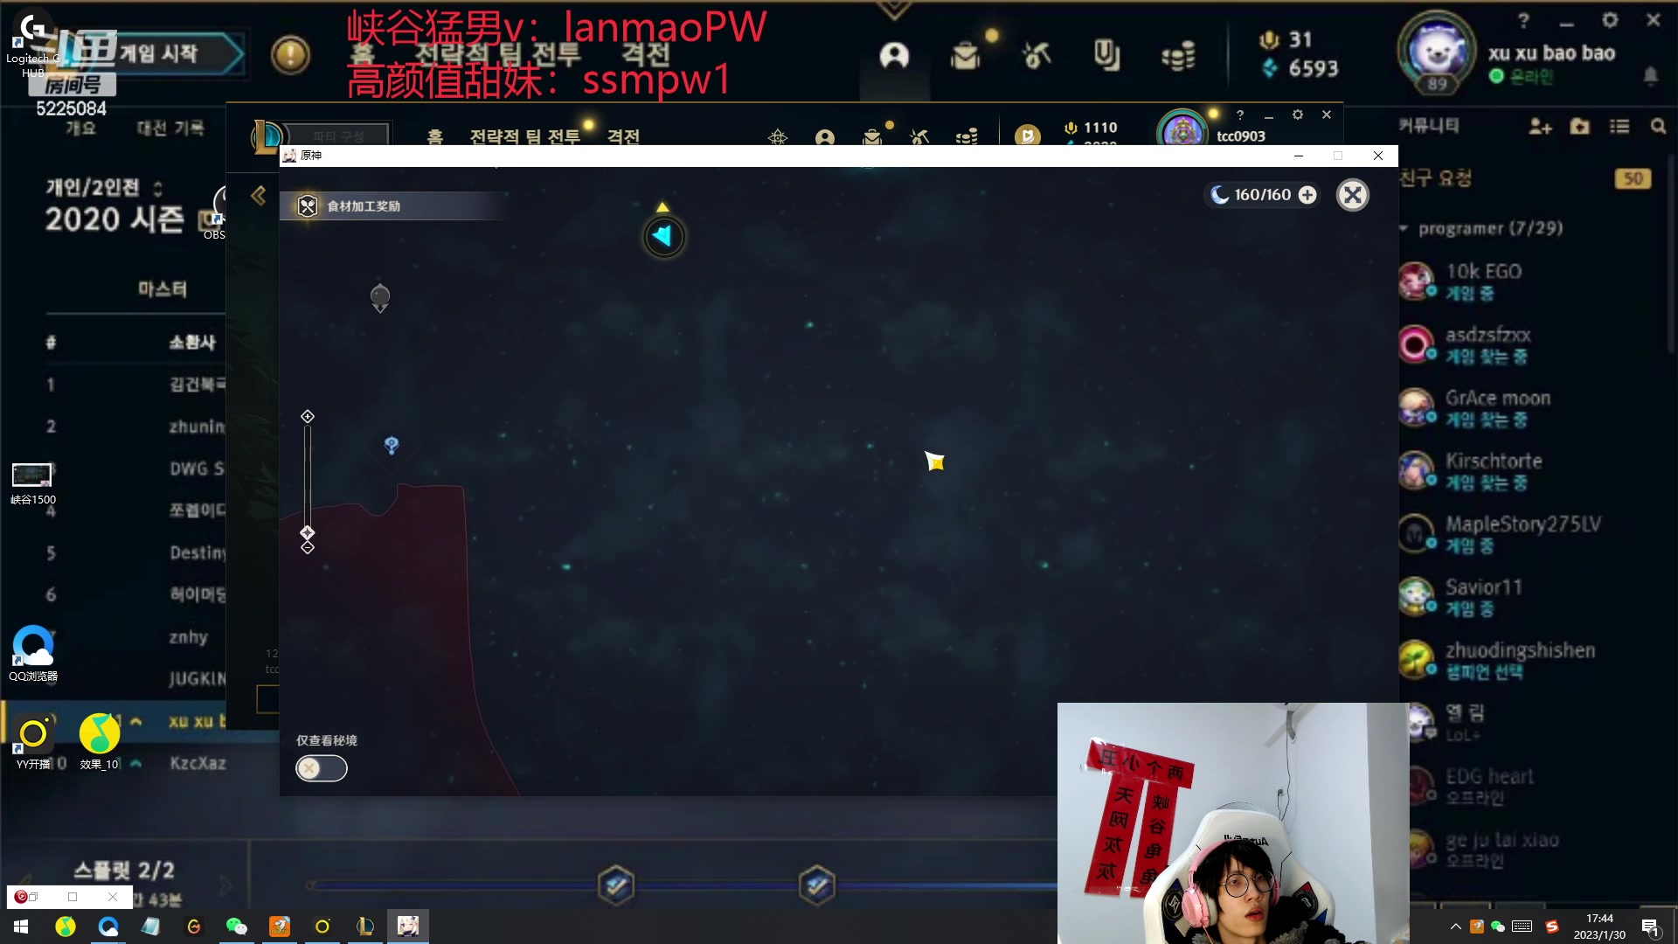The width and height of the screenshot is (1678, 944).
Task: Click the map zoom slider handle
Action: coord(308,532)
